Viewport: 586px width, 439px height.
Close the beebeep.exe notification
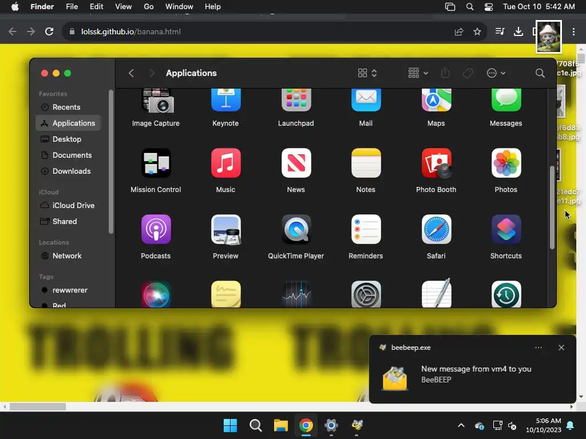pyautogui.click(x=561, y=348)
